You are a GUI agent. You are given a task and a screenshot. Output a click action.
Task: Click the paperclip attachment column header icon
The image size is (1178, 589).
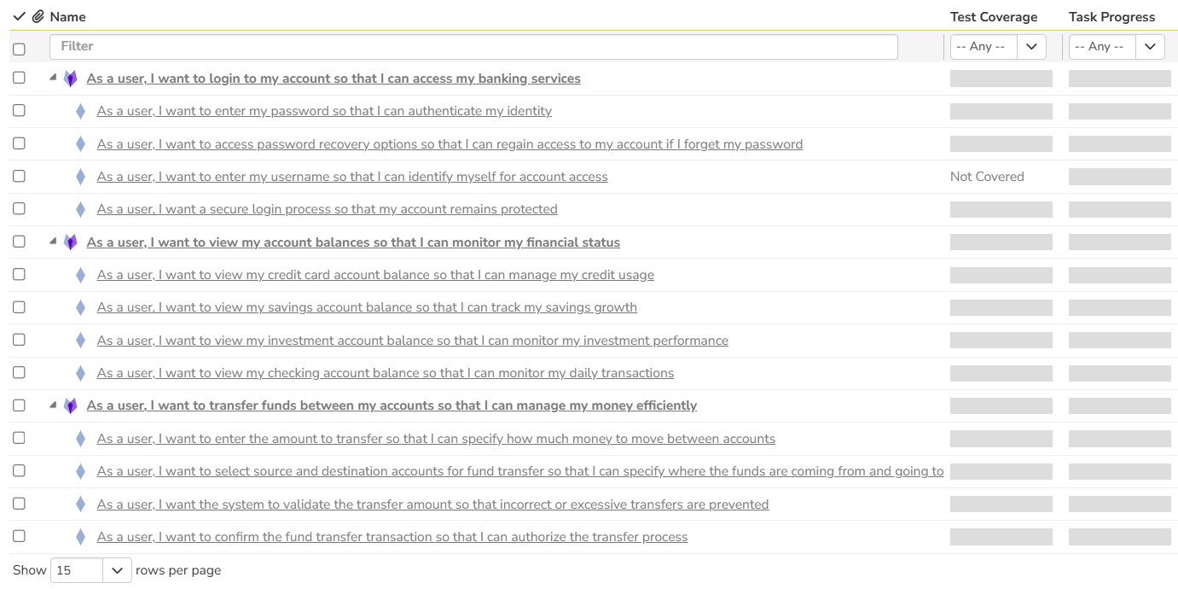click(x=38, y=17)
